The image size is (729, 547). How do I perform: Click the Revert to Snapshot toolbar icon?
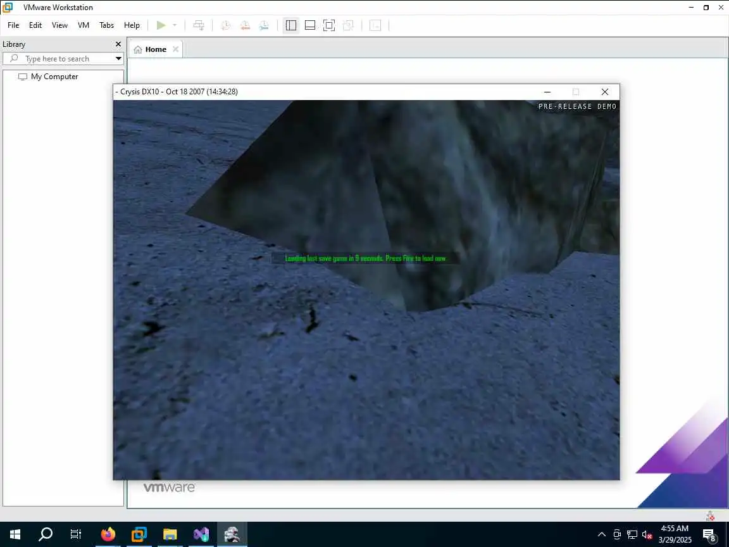coord(245,25)
